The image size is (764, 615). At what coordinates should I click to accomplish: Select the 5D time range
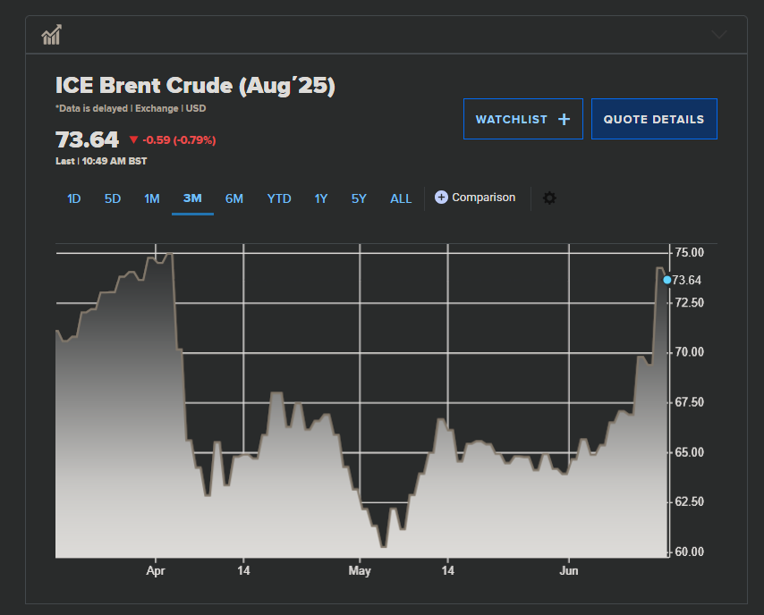click(x=112, y=198)
